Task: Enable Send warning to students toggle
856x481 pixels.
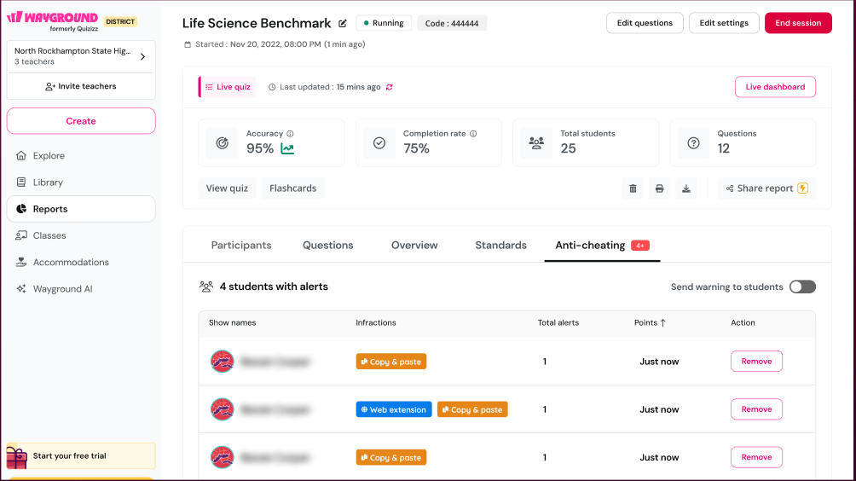Action: point(801,287)
